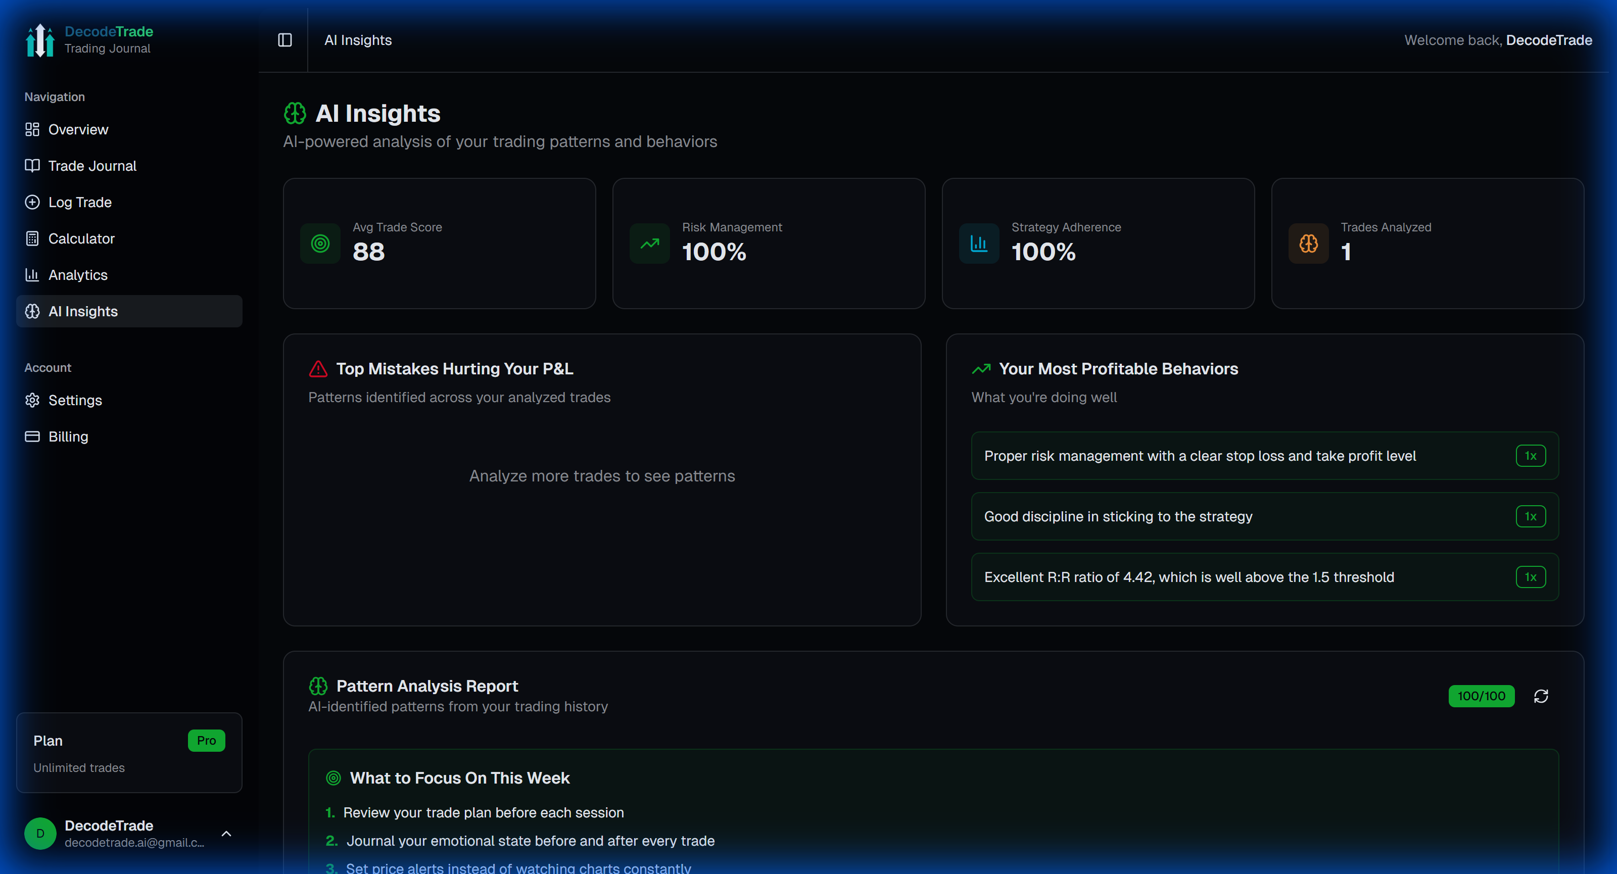Open the Billing page
The width and height of the screenshot is (1617, 874).
pos(68,436)
